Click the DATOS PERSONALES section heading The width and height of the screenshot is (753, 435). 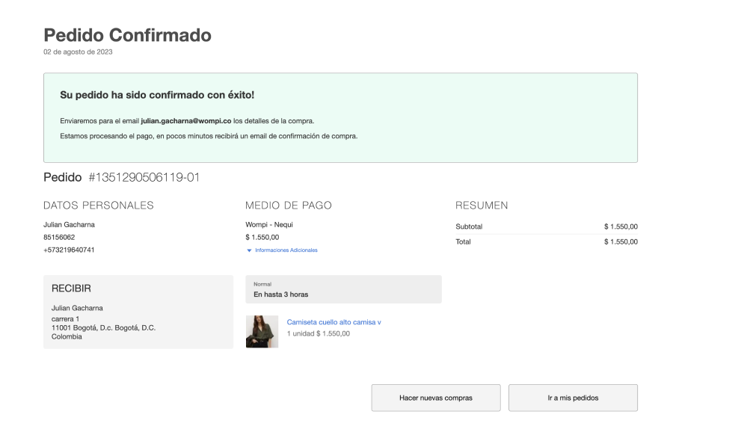[98, 206]
